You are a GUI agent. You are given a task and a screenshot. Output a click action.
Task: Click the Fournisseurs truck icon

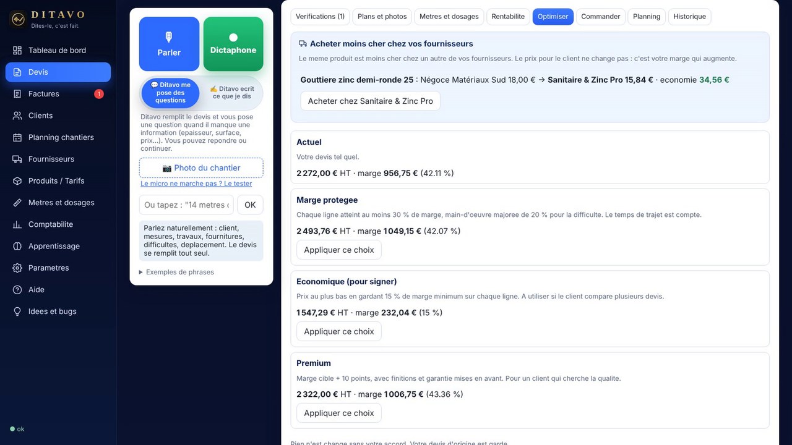[x=17, y=159]
